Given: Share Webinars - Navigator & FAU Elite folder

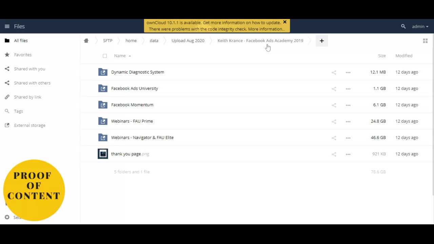Looking at the screenshot, I should click(334, 138).
